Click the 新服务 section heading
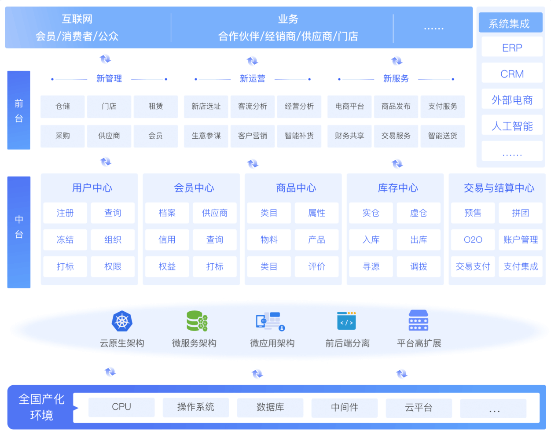 point(396,78)
